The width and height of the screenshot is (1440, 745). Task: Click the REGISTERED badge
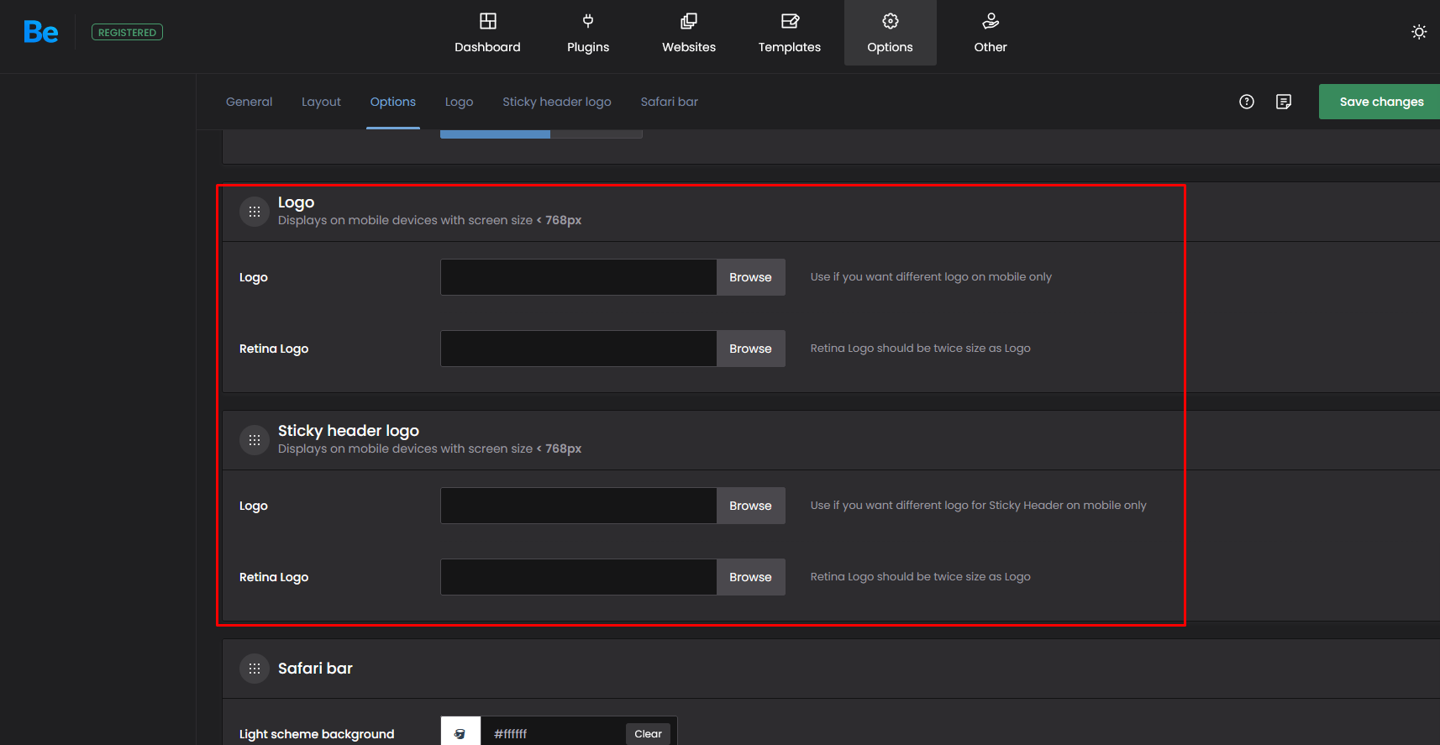point(127,33)
